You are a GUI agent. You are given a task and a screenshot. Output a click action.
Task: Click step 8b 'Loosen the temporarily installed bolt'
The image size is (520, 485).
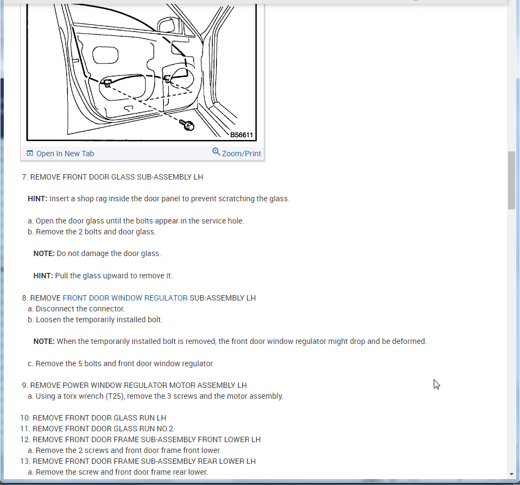point(95,320)
